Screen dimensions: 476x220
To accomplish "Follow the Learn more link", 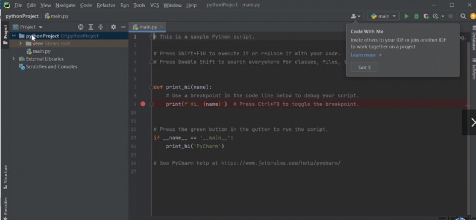I will pos(363,55).
